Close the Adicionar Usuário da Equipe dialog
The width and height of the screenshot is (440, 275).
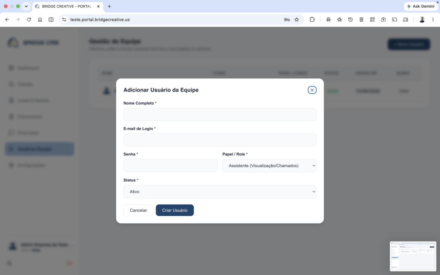312,90
